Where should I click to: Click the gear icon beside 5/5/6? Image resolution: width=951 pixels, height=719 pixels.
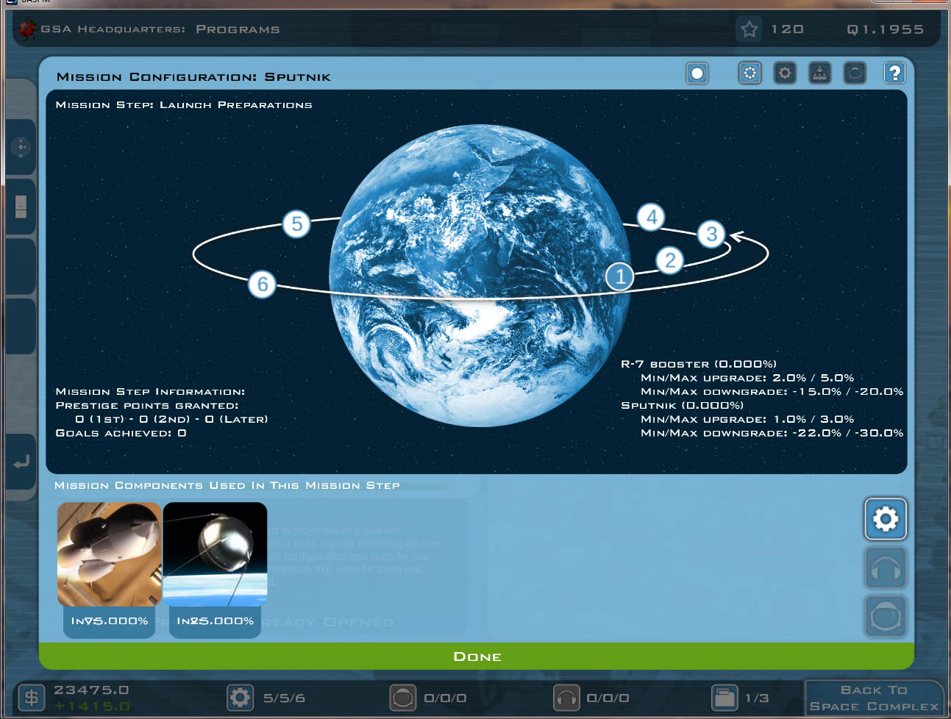tap(240, 697)
